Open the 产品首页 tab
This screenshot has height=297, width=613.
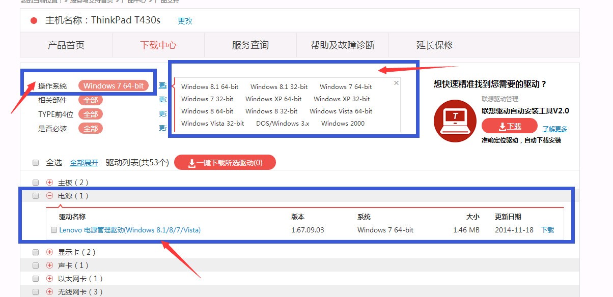(x=66, y=45)
